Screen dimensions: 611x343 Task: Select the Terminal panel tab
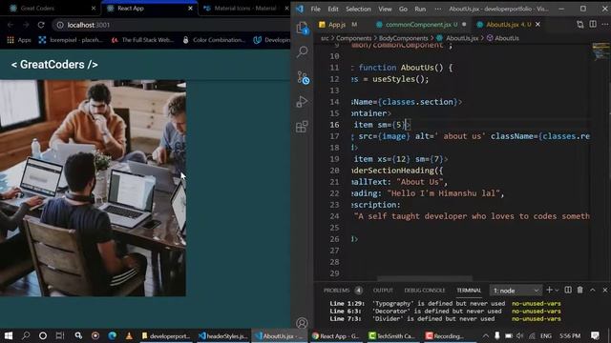469,290
